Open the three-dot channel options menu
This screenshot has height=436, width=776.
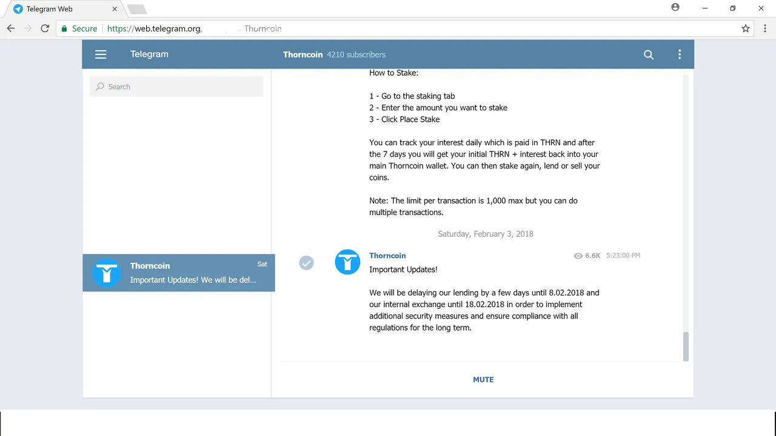pyautogui.click(x=680, y=54)
